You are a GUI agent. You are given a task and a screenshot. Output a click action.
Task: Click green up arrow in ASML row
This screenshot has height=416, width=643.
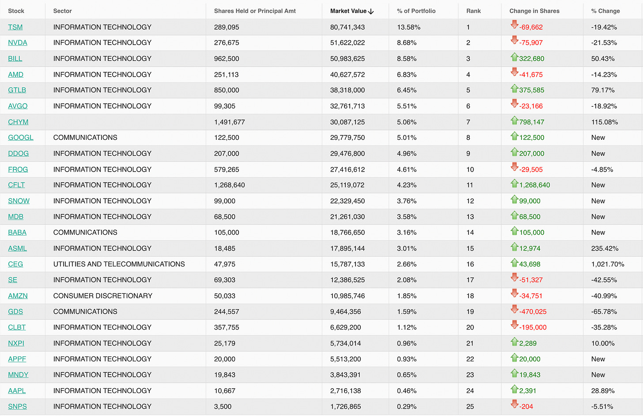click(514, 247)
